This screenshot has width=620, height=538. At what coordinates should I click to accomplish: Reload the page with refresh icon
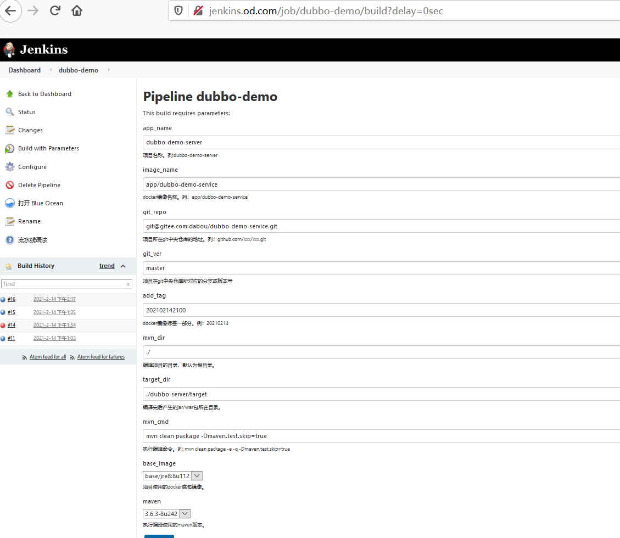tap(55, 10)
